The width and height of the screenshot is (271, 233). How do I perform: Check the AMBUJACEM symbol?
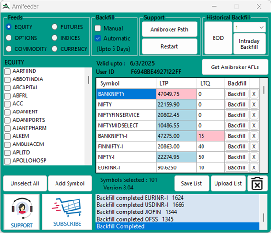point(7,144)
